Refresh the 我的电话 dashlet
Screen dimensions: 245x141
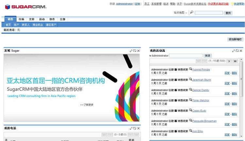(135, 128)
